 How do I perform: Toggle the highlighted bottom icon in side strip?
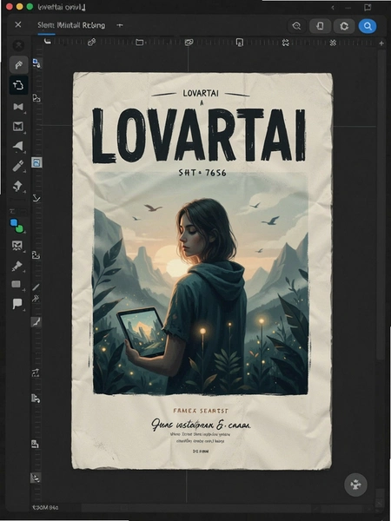[36, 478]
